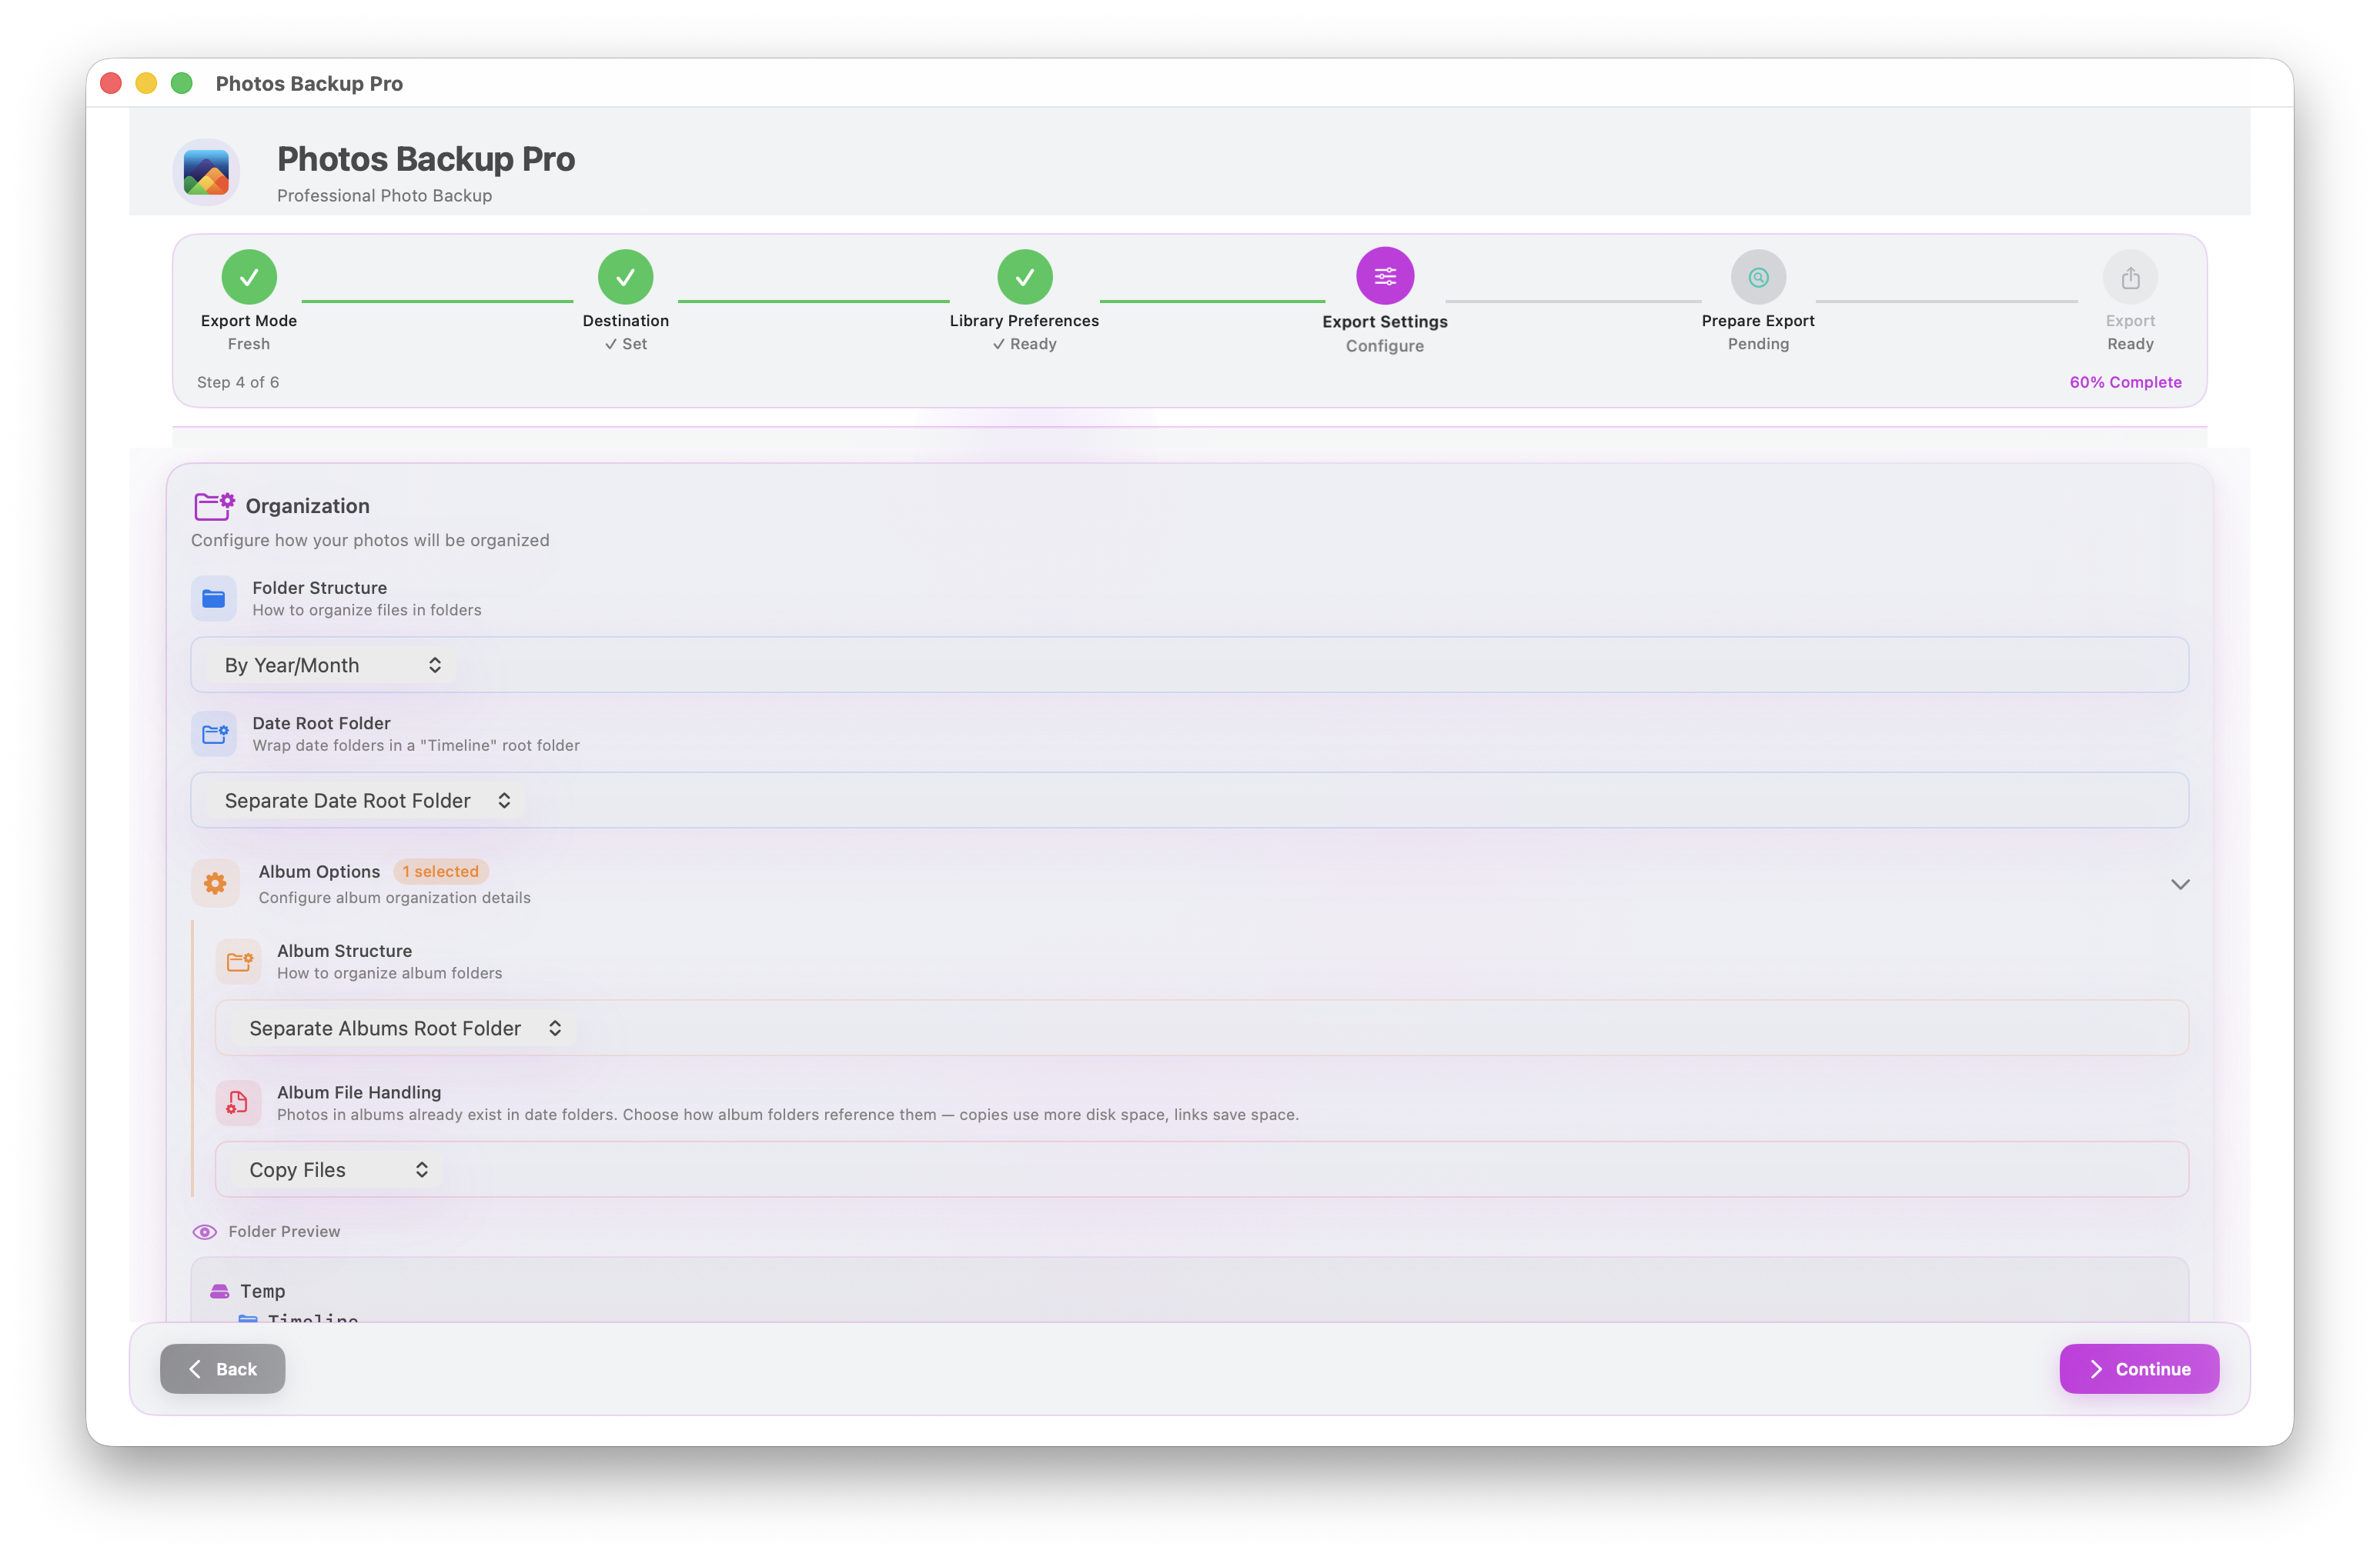Click the Album Structure folder icon
The image size is (2380, 1560).
click(x=239, y=962)
